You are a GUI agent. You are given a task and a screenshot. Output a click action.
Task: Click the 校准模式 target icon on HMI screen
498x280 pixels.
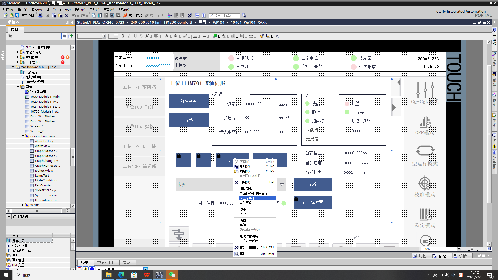tap(425, 183)
